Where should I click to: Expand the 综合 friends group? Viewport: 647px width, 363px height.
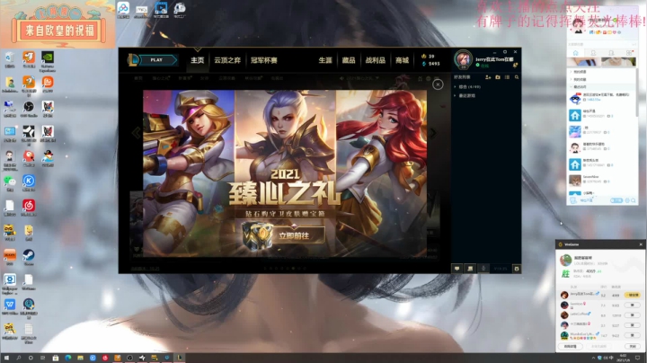467,87
